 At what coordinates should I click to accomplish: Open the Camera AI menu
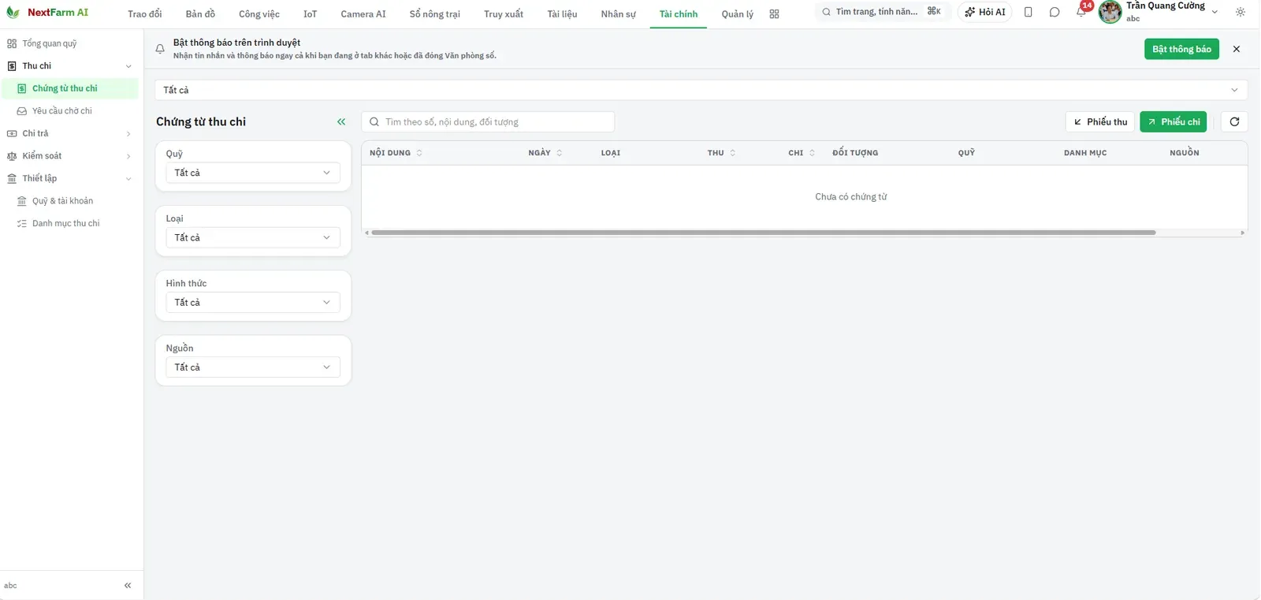tap(363, 14)
